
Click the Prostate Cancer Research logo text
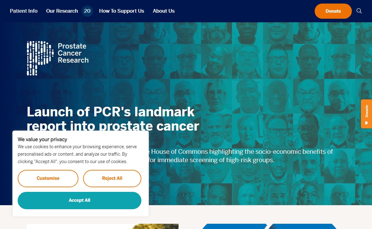coord(73,53)
